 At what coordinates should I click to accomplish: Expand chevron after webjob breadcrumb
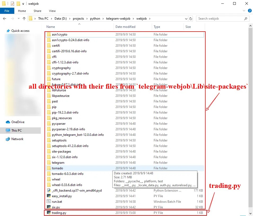pyautogui.click(x=150, y=19)
